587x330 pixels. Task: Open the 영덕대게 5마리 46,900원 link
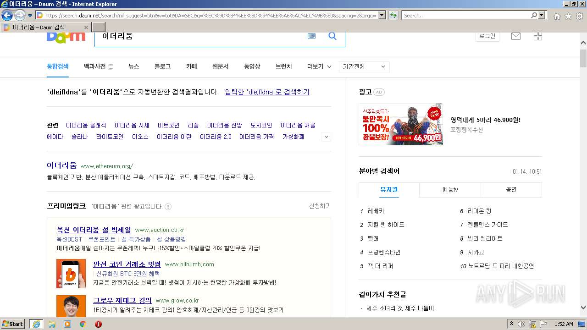point(486,120)
